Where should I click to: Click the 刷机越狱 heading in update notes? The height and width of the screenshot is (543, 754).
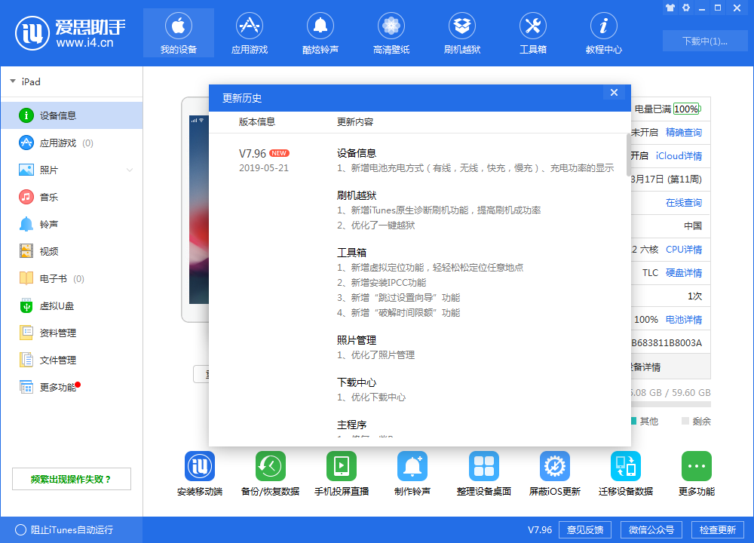[357, 195]
